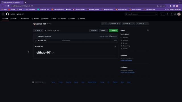The image size is (182, 102).
Task: Click the browser address bar URL
Action: point(23,6)
